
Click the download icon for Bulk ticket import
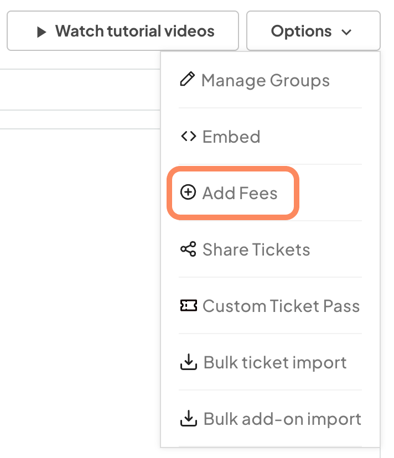pyautogui.click(x=188, y=362)
